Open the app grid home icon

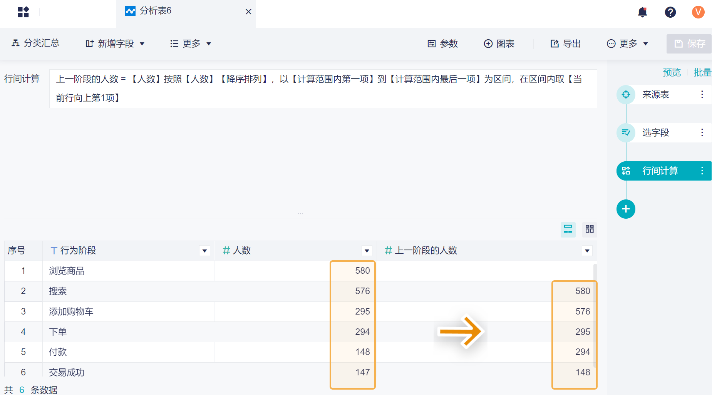[23, 12]
